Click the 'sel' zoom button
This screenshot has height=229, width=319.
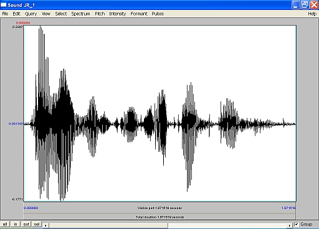[37, 224]
